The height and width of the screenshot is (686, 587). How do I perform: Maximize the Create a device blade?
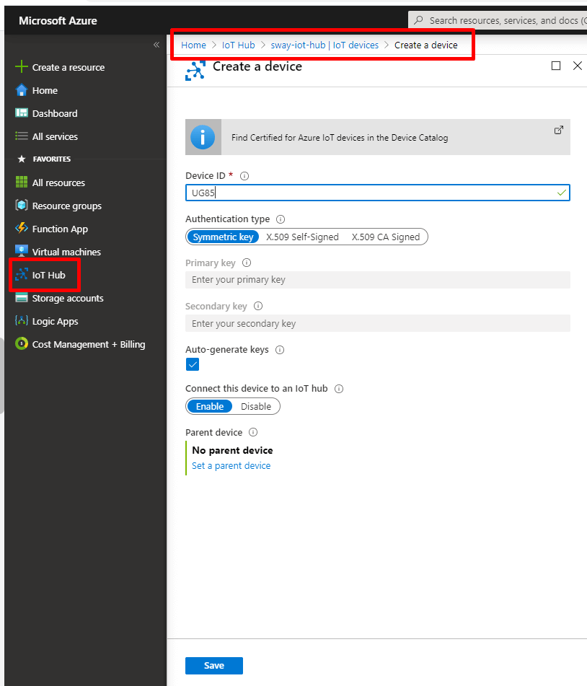coord(556,66)
